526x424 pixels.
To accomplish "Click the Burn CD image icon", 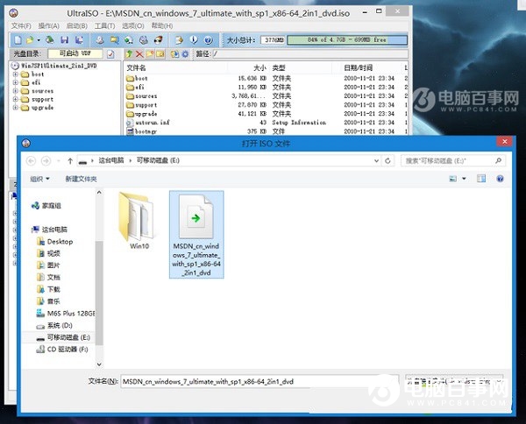I will (x=159, y=40).
